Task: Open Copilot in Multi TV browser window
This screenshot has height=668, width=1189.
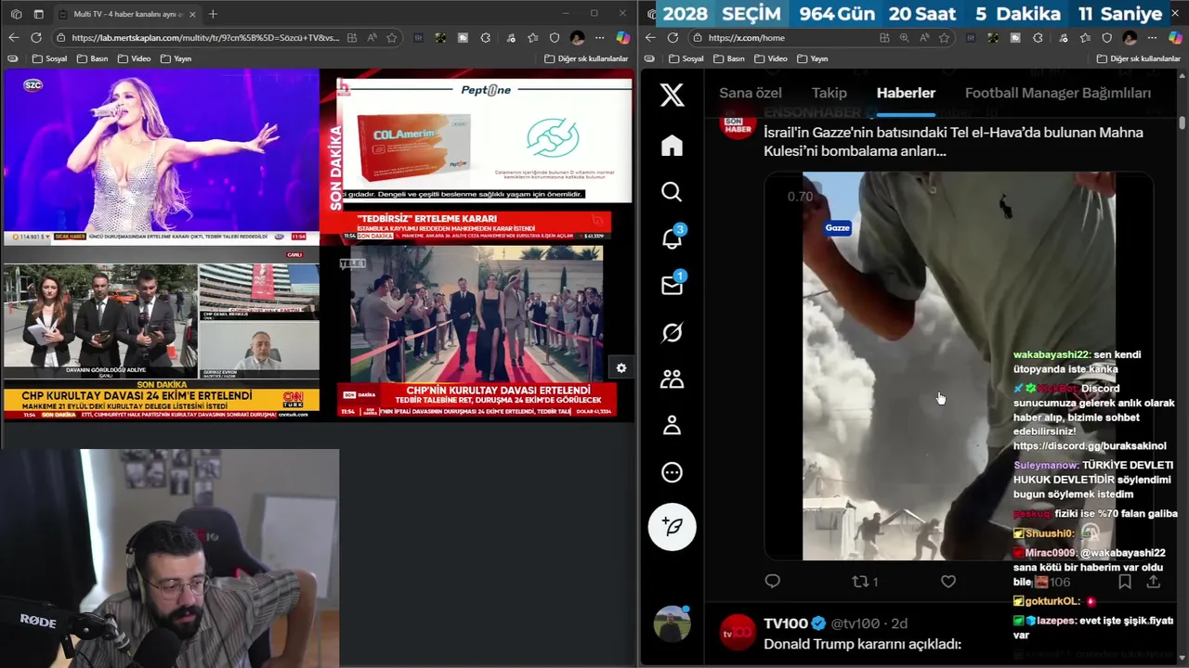Action: point(622,37)
